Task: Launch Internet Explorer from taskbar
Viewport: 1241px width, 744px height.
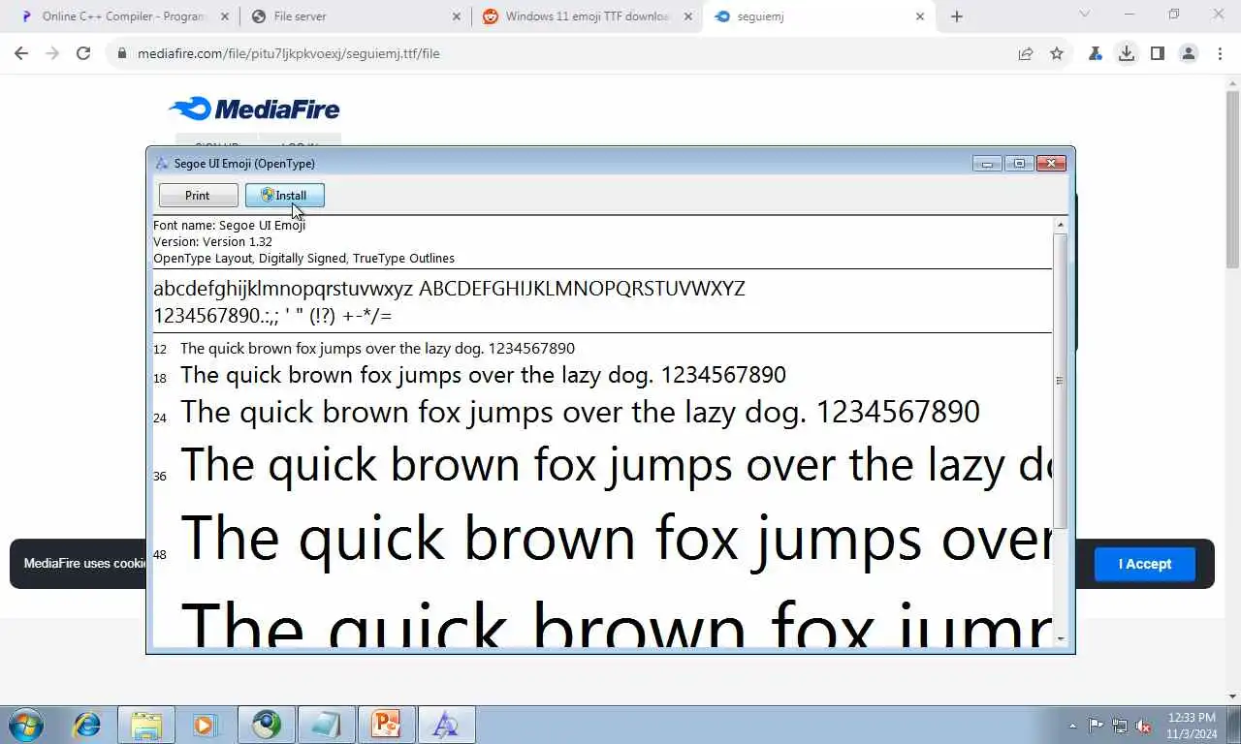Action: tap(87, 725)
